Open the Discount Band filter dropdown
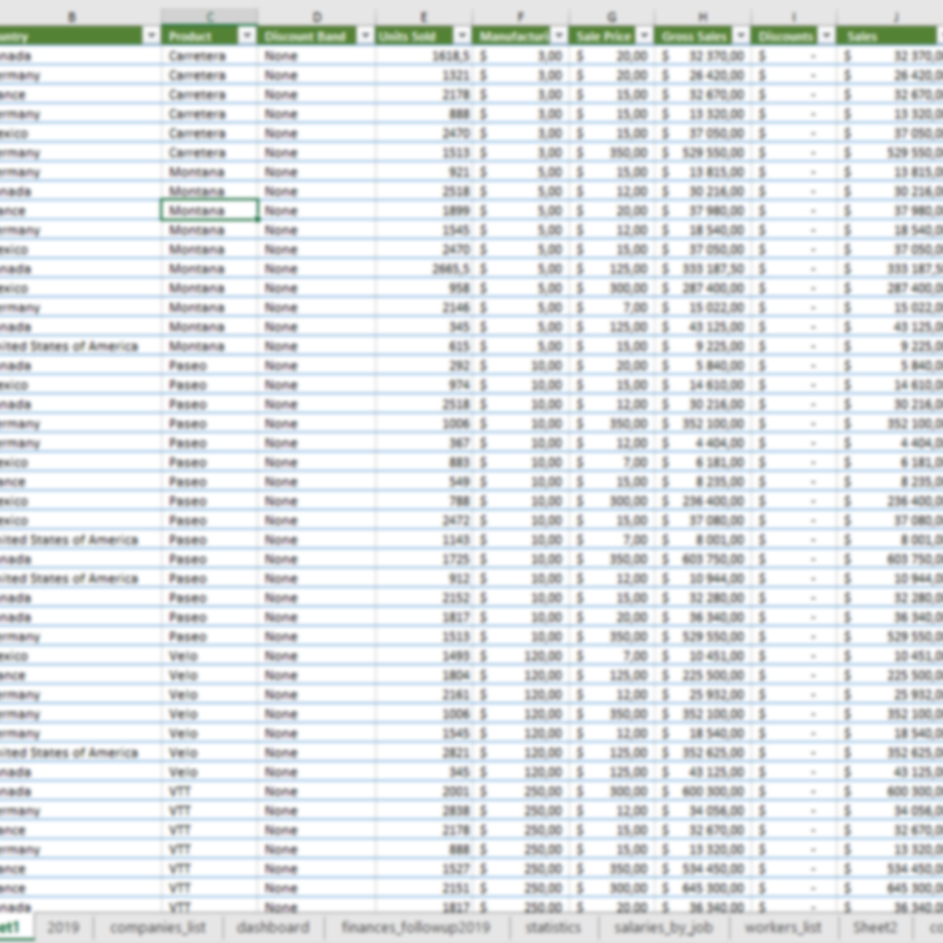The image size is (943, 943). point(365,36)
